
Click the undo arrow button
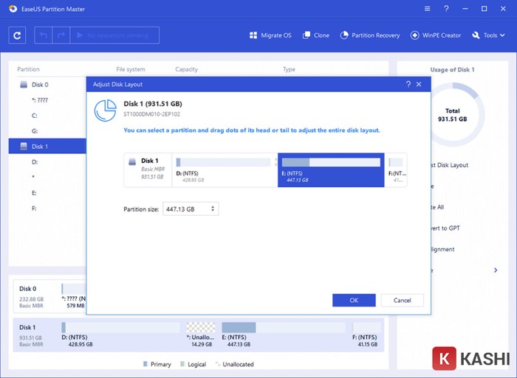44,35
